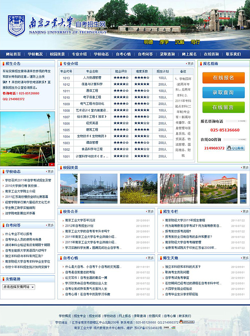250x336 pixels.
Task: Open 录取查询 navigation item
Action: [167, 54]
